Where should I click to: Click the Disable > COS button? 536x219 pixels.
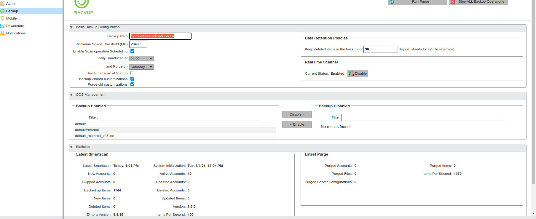coord(297,114)
